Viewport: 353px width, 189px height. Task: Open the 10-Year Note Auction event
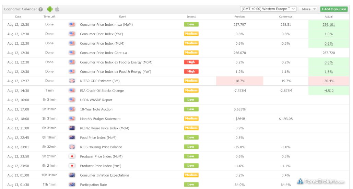96,109
